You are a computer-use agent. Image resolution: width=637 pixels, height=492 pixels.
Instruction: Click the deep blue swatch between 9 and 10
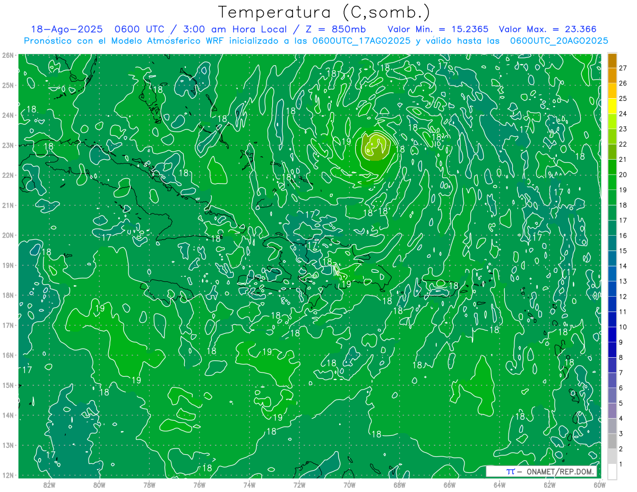pyautogui.click(x=612, y=334)
